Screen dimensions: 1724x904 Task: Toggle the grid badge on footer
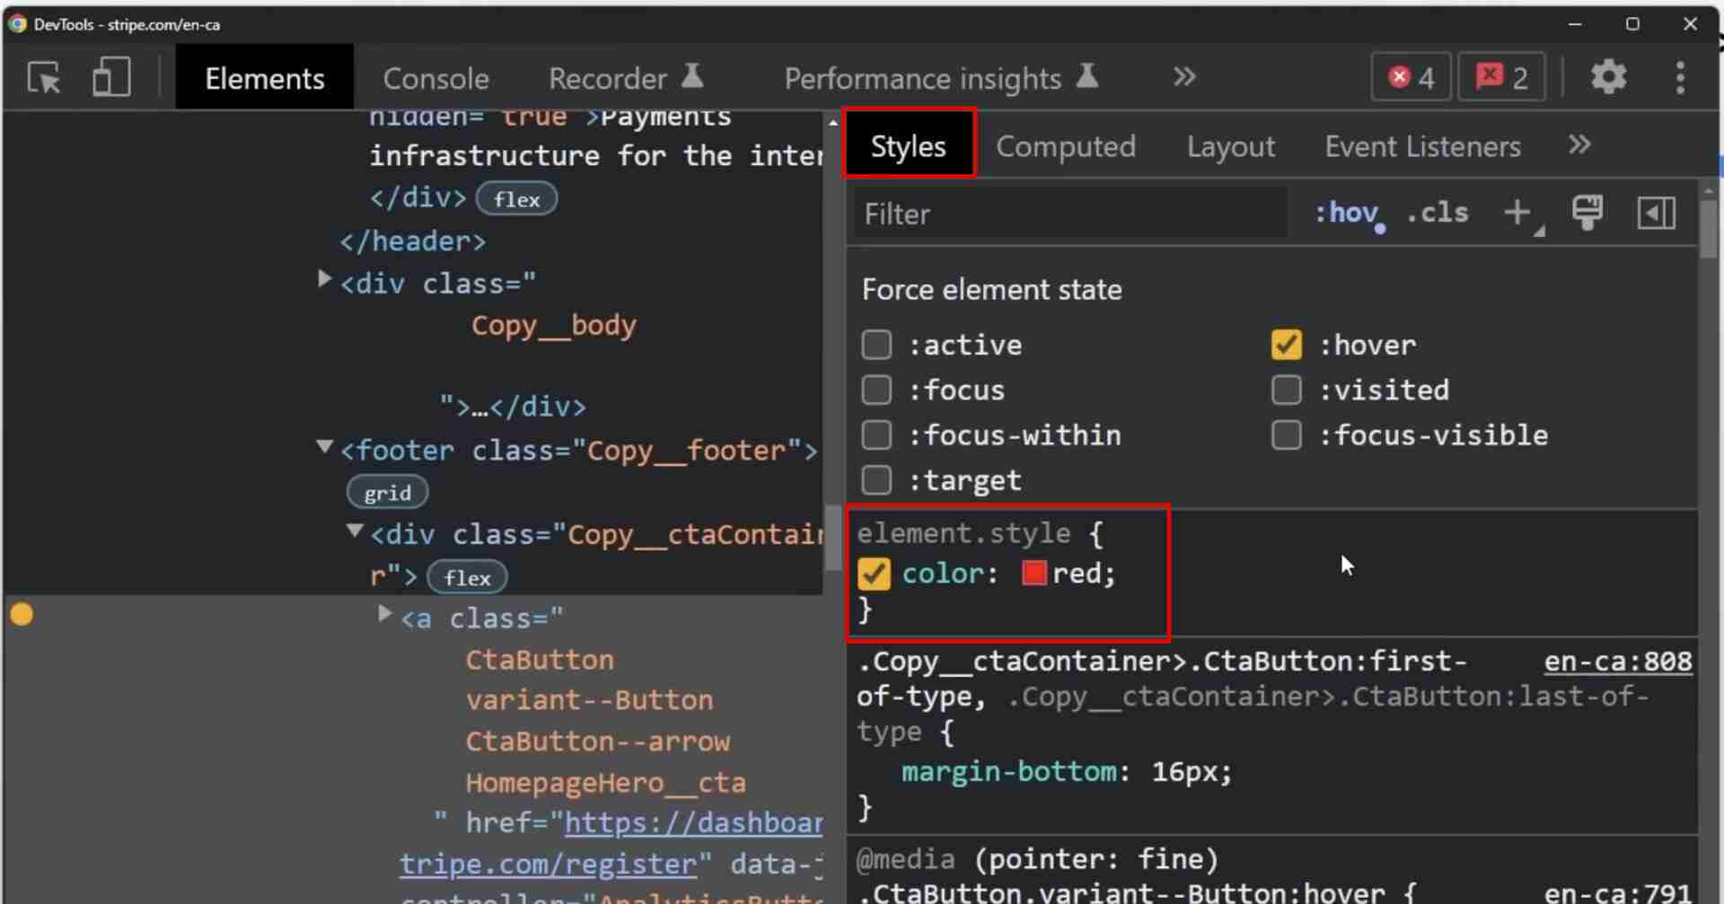(x=387, y=492)
